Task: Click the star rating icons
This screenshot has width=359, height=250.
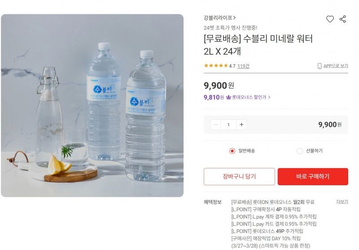Action: (x=216, y=66)
